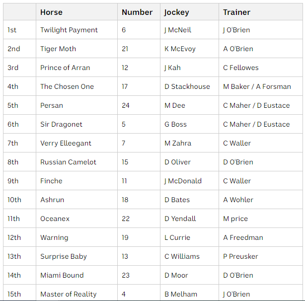Click trainer P Preusker cell

click(x=241, y=256)
